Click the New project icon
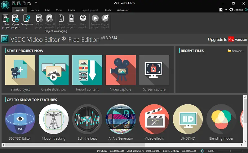The width and height of the screenshot is (248, 153). (x=6, y=18)
